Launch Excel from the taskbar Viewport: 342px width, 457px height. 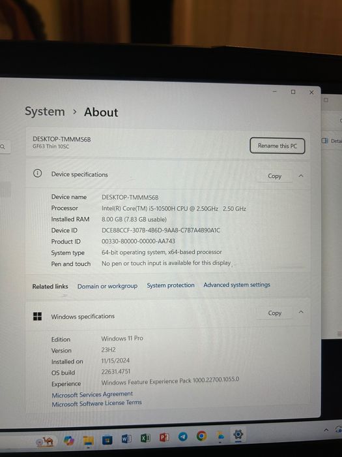click(x=145, y=438)
